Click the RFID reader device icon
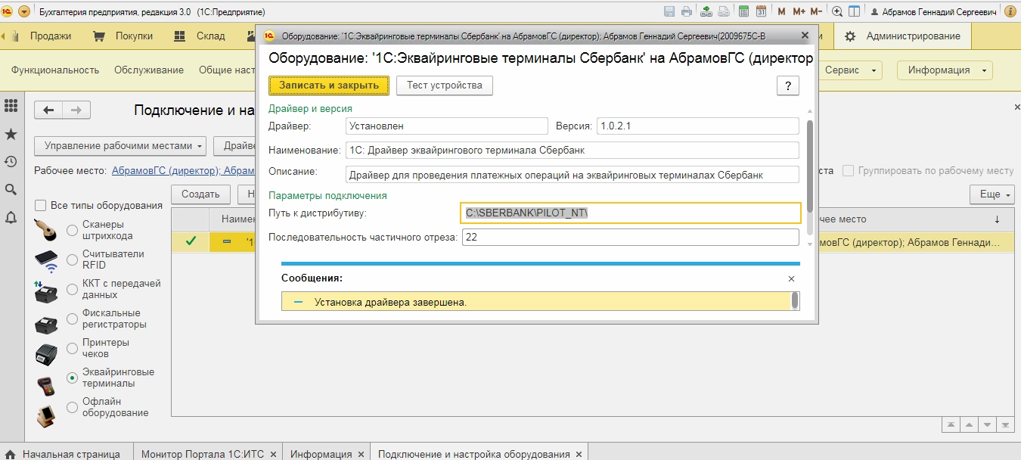The width and height of the screenshot is (1021, 460). pyautogui.click(x=46, y=260)
